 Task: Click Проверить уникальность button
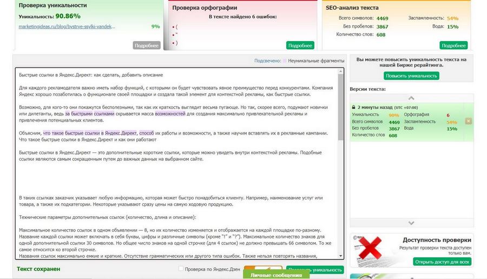pyautogui.click(x=315, y=270)
